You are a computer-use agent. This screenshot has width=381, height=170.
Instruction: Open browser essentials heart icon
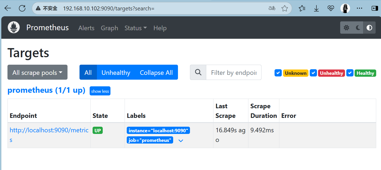point(331,8)
